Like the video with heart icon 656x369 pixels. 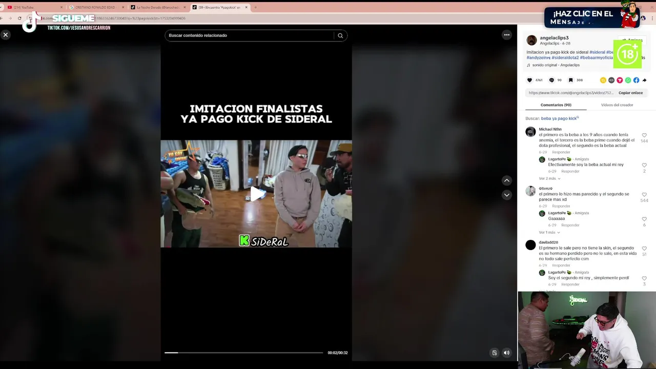coord(530,80)
